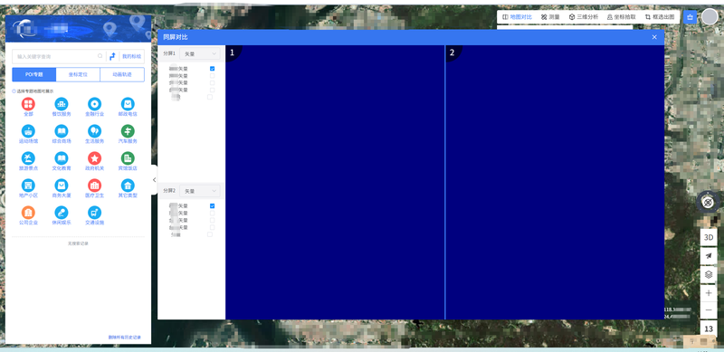The height and width of the screenshot is (352, 724).
Task: Select the 政府机关 star icon
Action: (x=95, y=158)
